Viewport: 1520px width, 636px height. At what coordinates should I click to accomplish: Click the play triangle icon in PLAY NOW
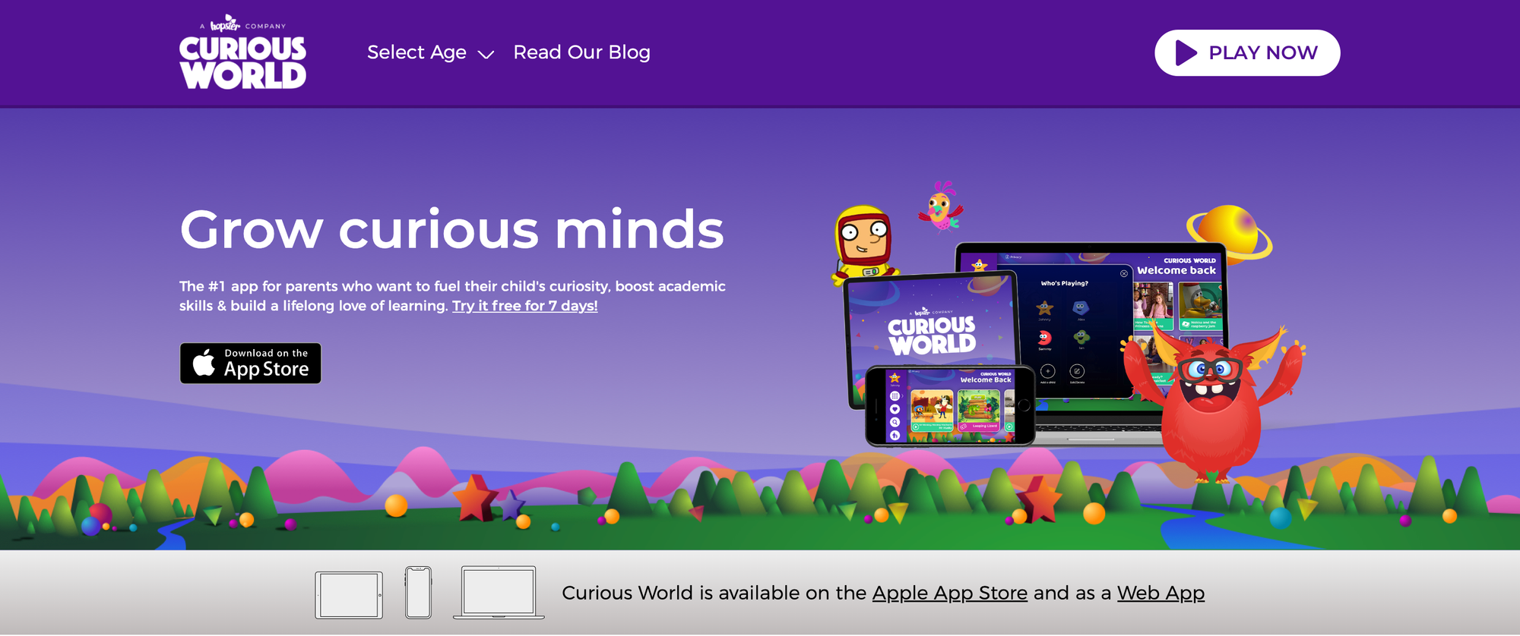[x=1186, y=52]
